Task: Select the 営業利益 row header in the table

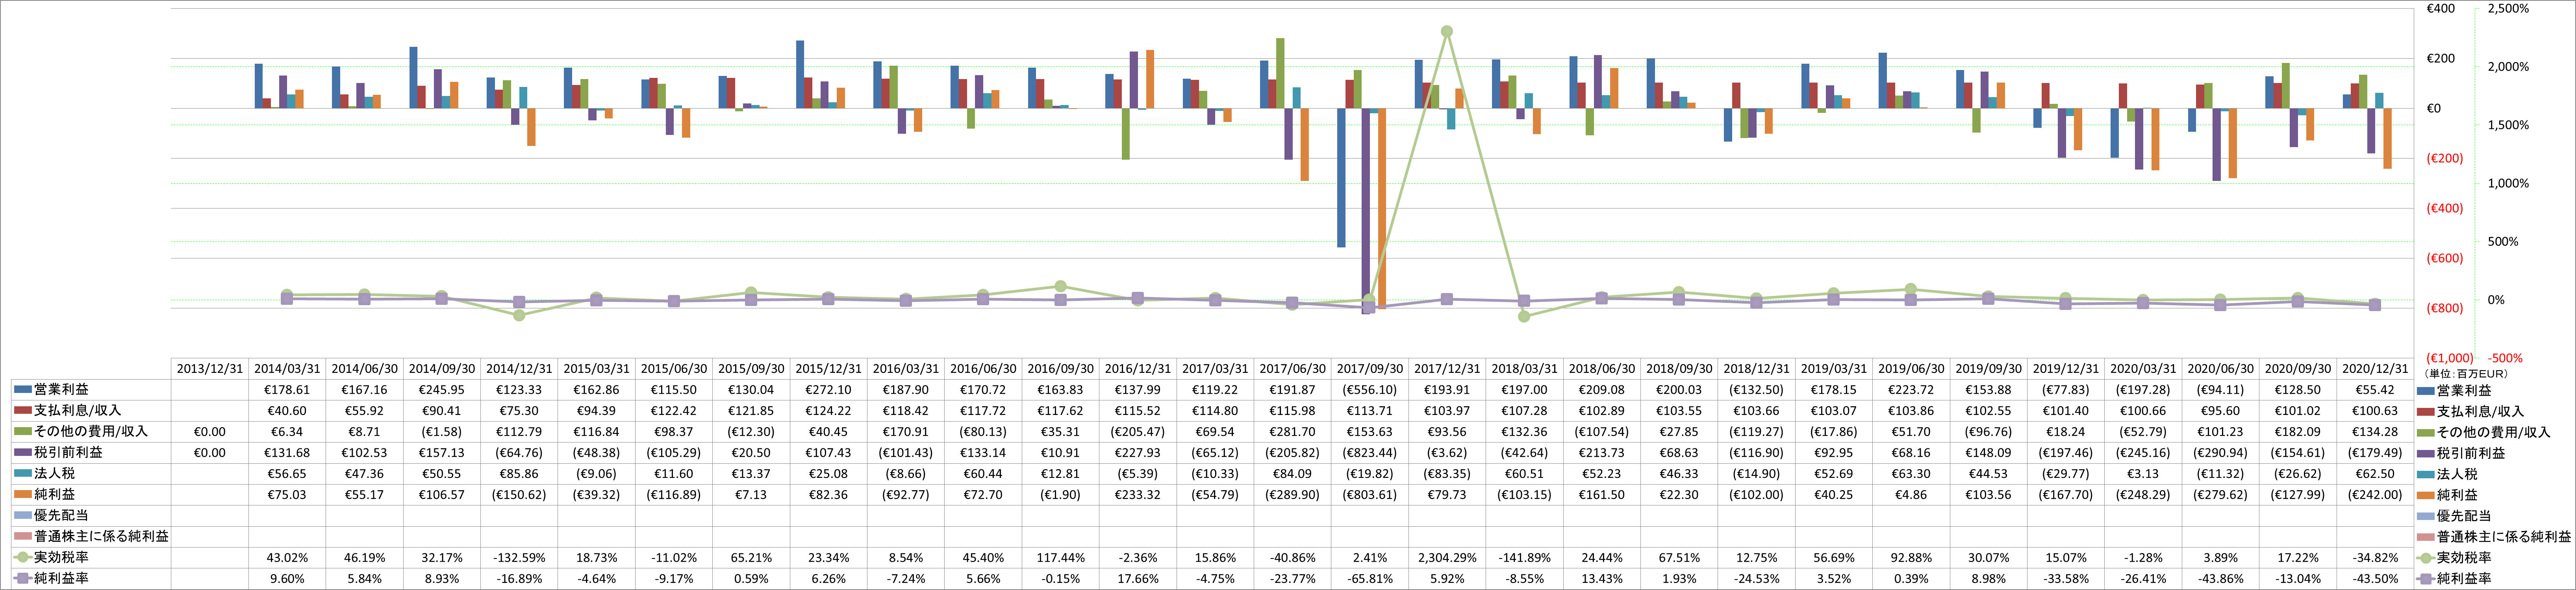Action: click(x=91, y=389)
